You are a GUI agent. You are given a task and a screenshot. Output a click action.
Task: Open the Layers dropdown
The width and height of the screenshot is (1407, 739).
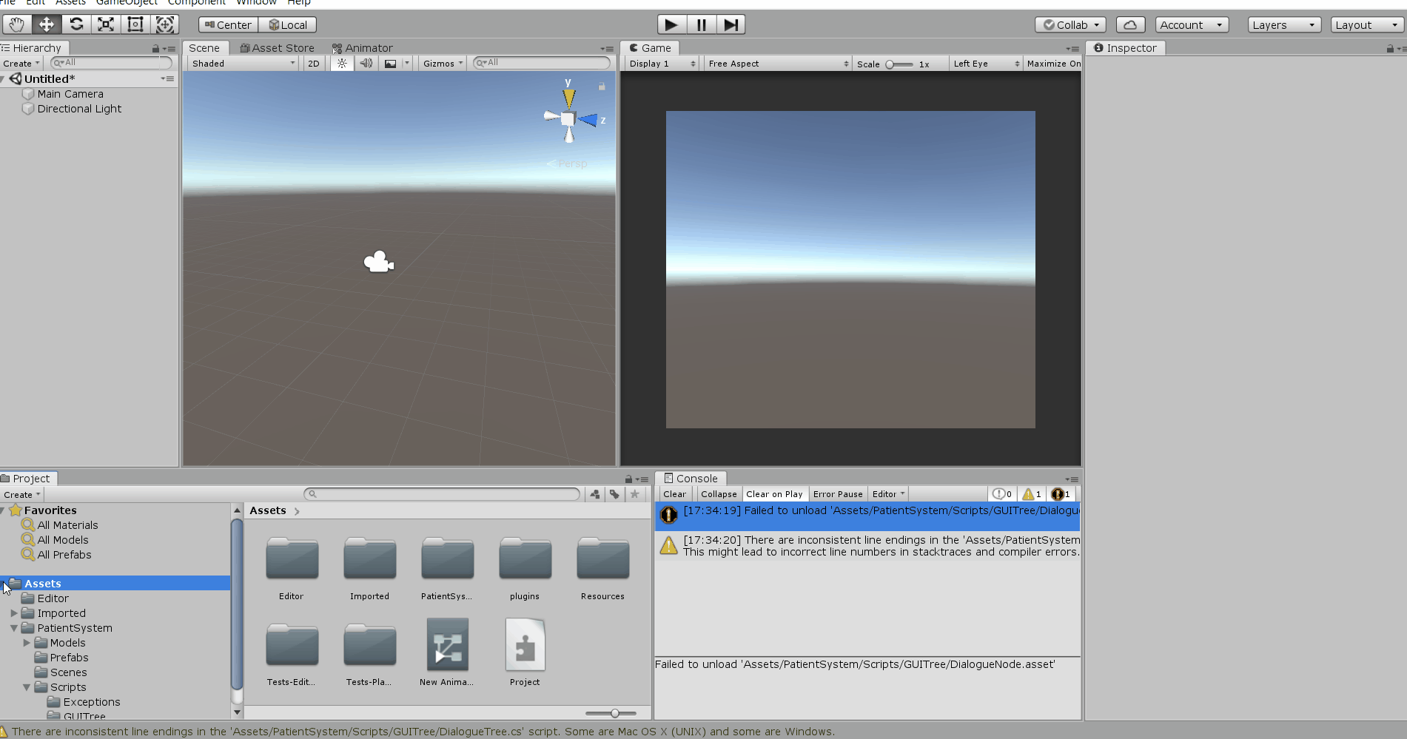[x=1283, y=24]
